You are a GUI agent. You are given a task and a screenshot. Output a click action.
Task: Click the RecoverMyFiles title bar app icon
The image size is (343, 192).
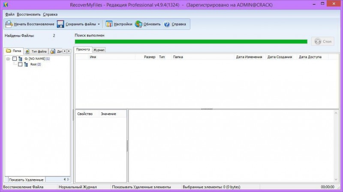point(6,4)
